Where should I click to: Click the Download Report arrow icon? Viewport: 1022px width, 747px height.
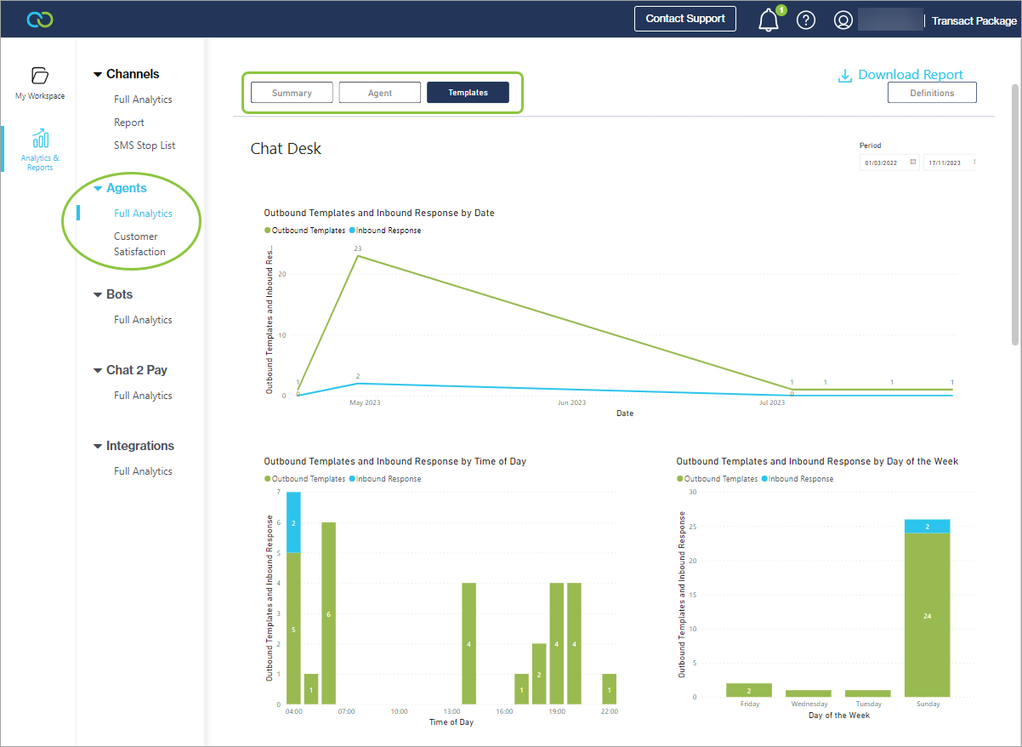tap(845, 76)
